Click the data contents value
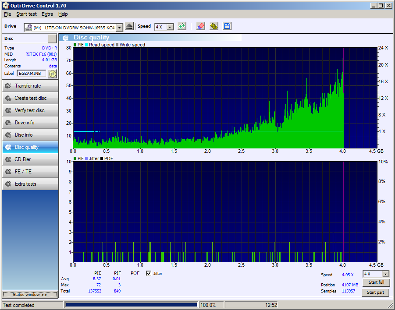This screenshot has width=395, height=310. click(x=53, y=66)
